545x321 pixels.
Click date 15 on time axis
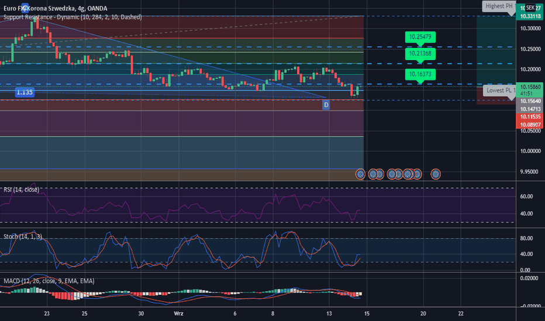[x=367, y=313]
